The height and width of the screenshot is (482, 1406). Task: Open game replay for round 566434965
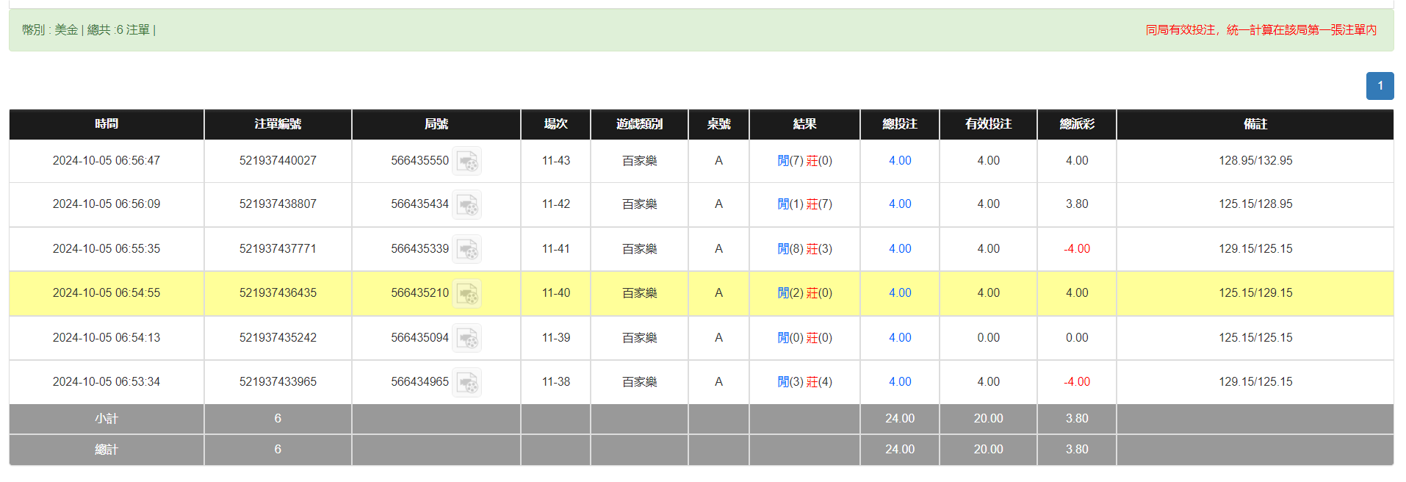tap(467, 382)
